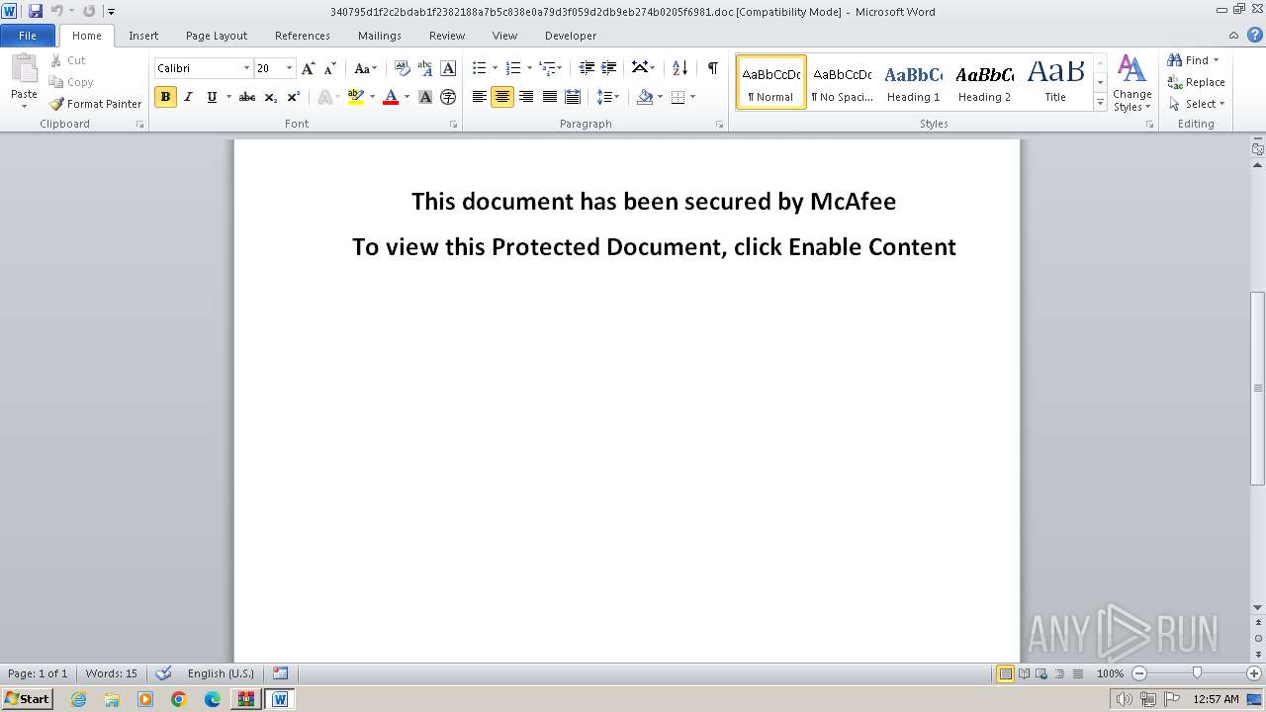The width and height of the screenshot is (1266, 712).
Task: Open Borders dropdown arrow
Action: click(692, 97)
